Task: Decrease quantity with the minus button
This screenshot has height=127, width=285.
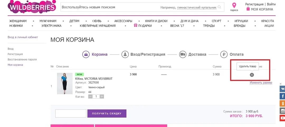Action: click(90, 96)
